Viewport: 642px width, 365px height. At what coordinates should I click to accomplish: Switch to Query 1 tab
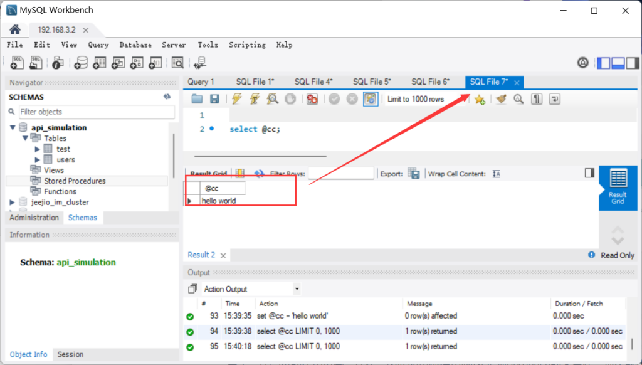[x=201, y=82]
